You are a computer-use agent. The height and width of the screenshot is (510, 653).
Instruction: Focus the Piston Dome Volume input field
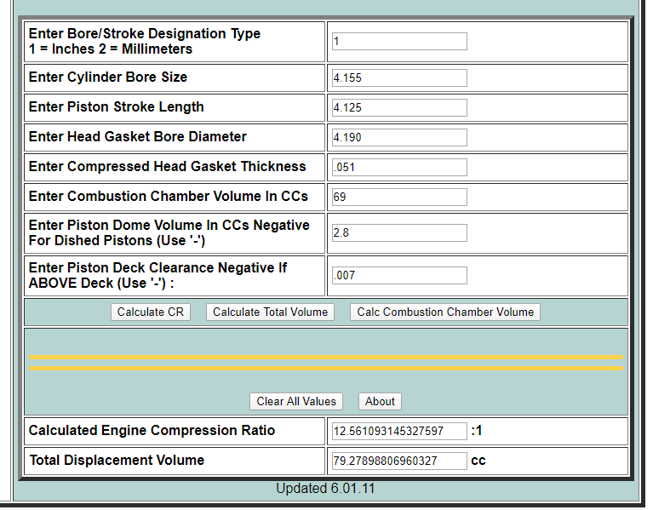(398, 233)
